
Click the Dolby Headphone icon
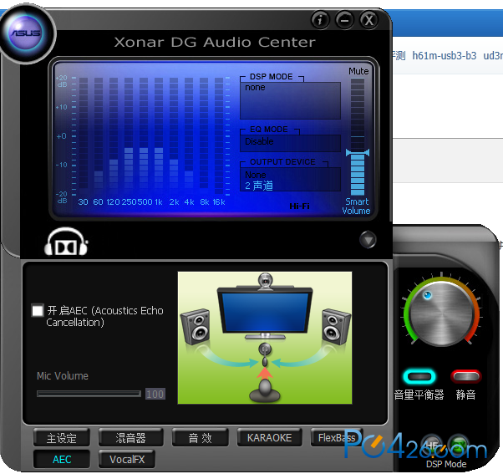pyautogui.click(x=66, y=242)
